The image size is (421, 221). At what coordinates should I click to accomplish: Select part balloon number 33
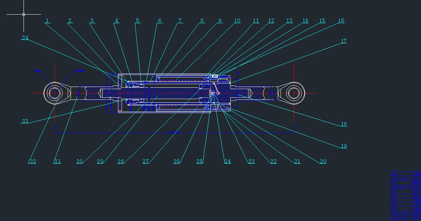click(25, 121)
